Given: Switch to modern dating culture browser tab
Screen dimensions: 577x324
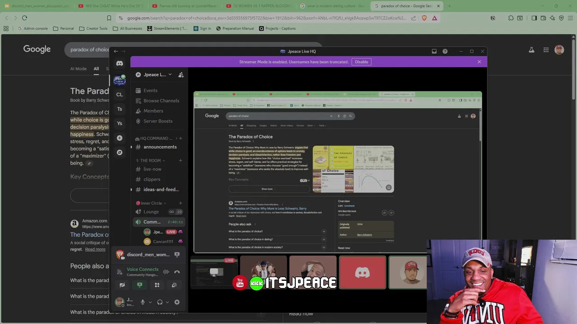Looking at the screenshot, I should 333,6.
